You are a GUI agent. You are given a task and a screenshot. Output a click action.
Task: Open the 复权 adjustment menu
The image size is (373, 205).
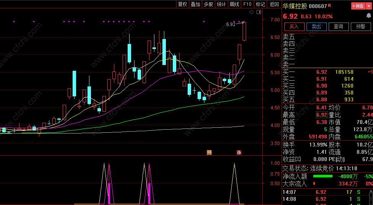[x=183, y=4]
